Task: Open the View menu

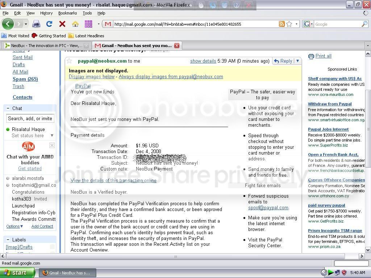Action: point(30,13)
